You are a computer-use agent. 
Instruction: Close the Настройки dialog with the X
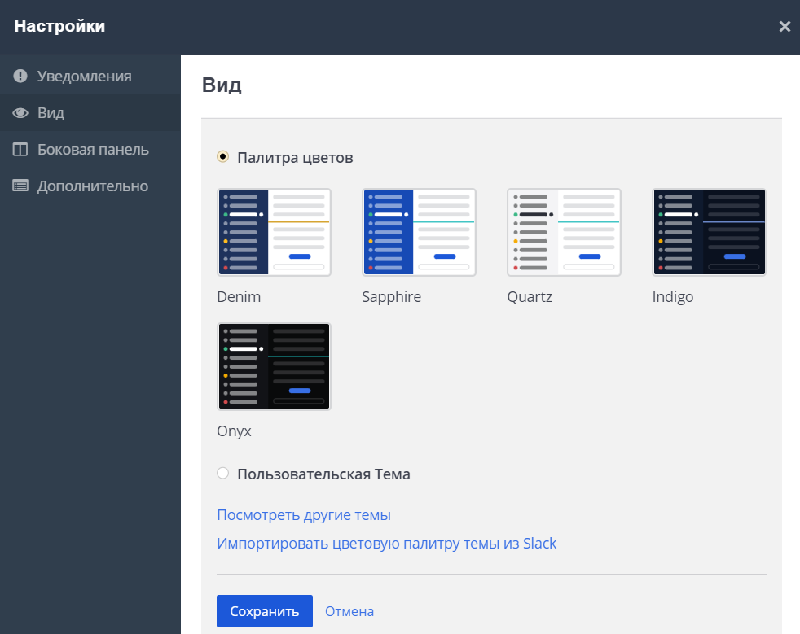tap(785, 27)
